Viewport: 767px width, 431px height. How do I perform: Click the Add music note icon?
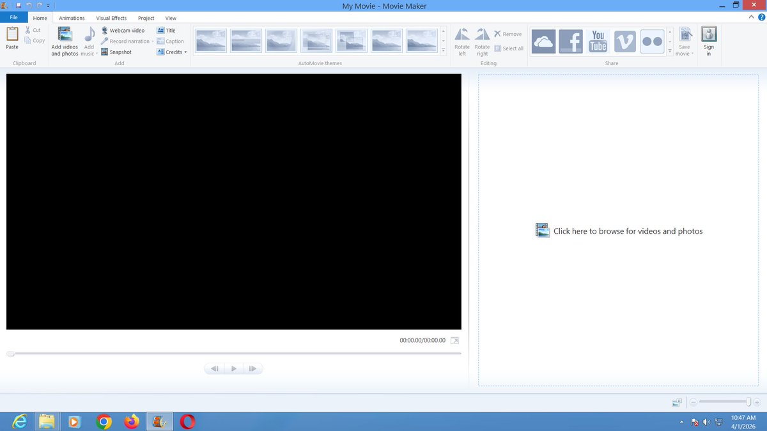pos(88,35)
